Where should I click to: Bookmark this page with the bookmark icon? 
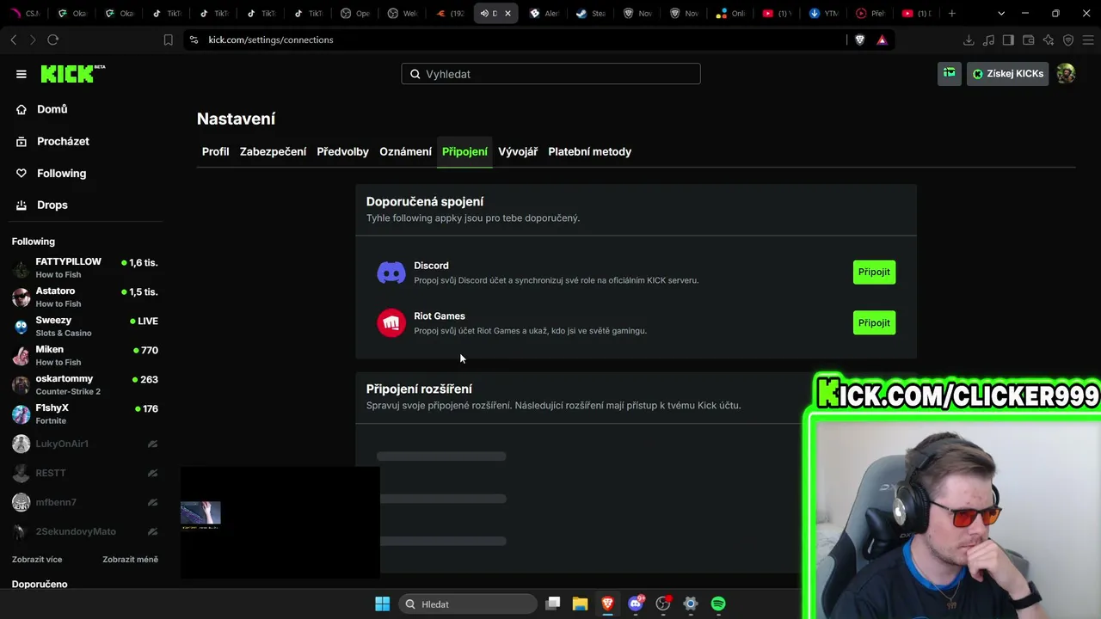coord(169,40)
